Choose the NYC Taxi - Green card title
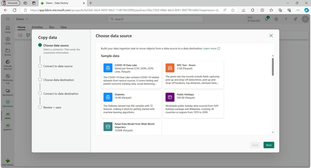This screenshot has height=168, width=311. tap(186, 65)
